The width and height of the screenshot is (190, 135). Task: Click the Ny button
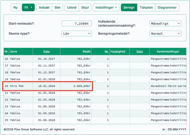15,8
